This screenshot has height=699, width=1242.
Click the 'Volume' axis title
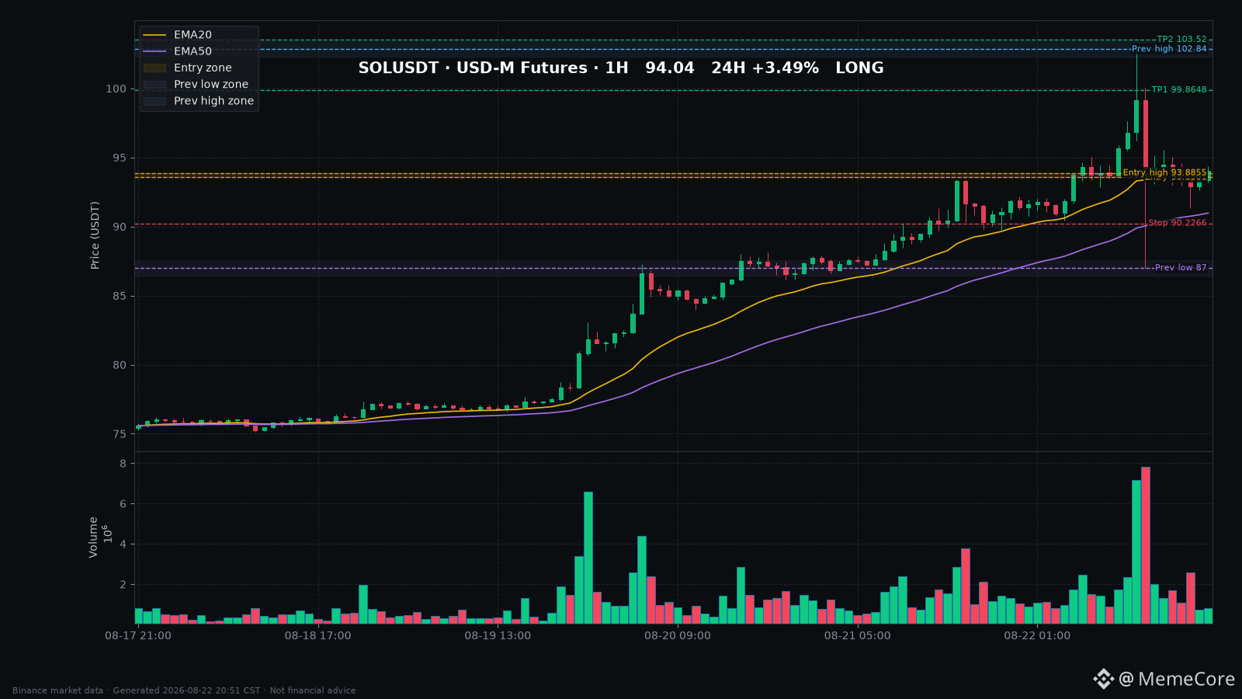[93, 537]
